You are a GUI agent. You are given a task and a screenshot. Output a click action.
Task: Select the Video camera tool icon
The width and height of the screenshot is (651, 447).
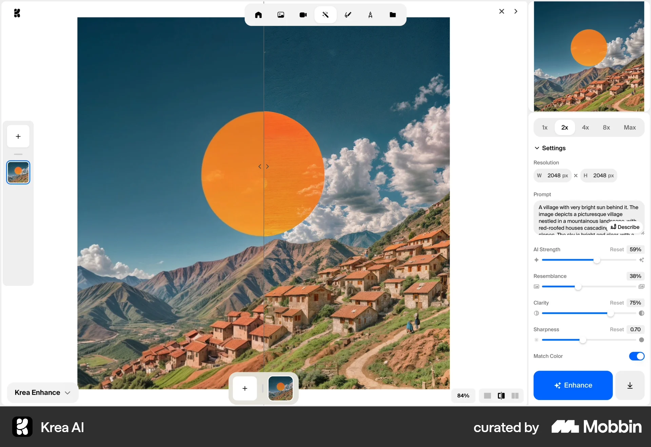303,15
